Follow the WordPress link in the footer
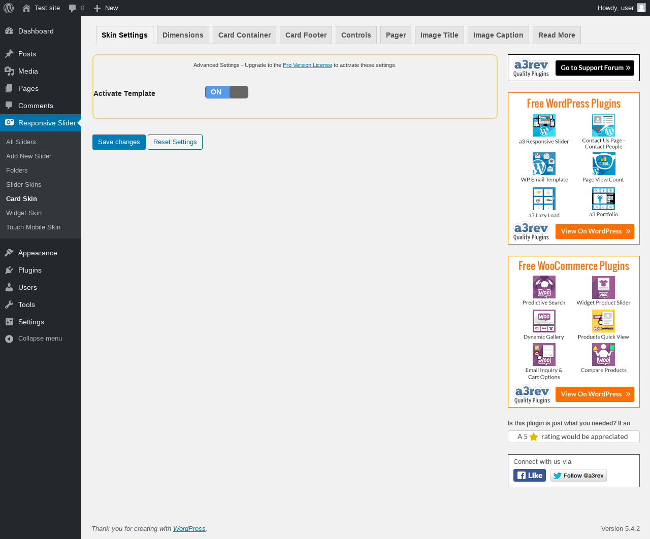 point(189,528)
